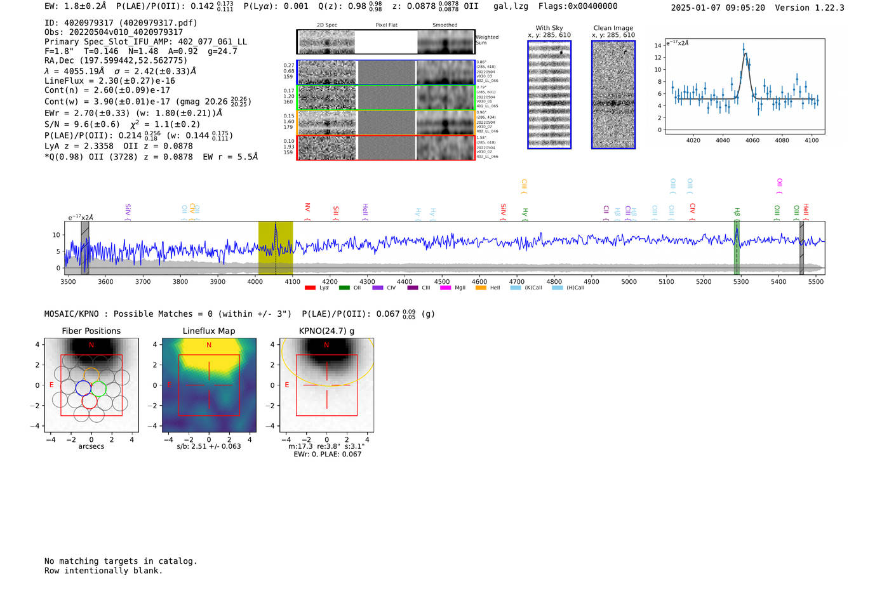Select the Version 1.22.3 label
889x605 pixels.
[x=810, y=8]
